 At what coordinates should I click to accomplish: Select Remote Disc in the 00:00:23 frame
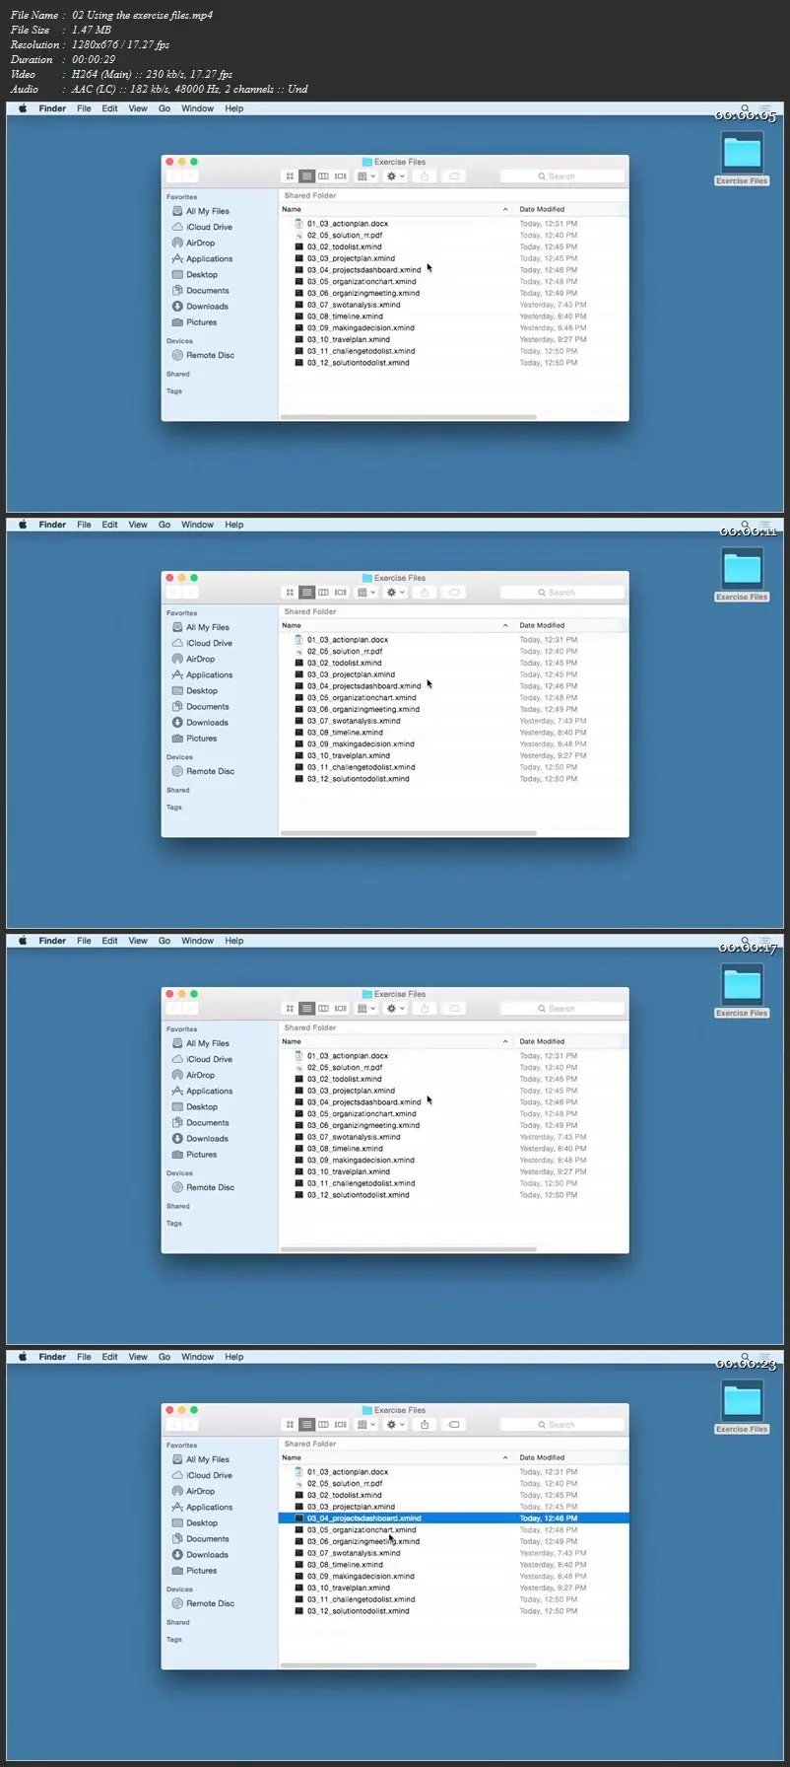point(203,1603)
